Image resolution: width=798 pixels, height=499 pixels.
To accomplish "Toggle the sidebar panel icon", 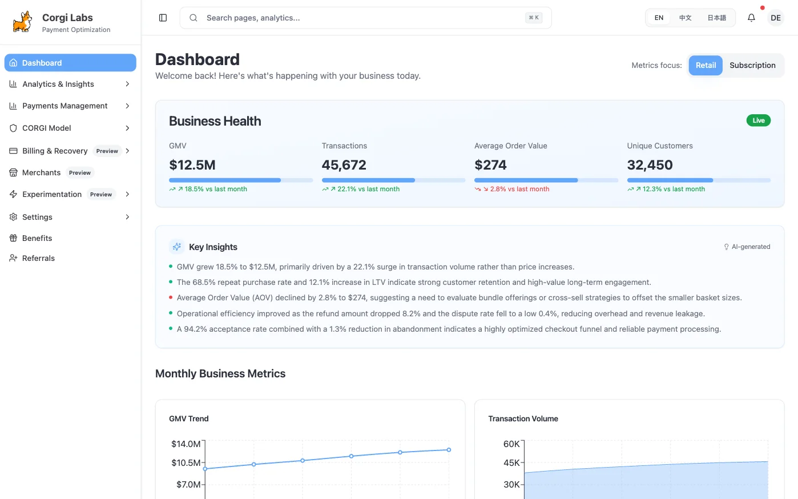I will [x=163, y=18].
